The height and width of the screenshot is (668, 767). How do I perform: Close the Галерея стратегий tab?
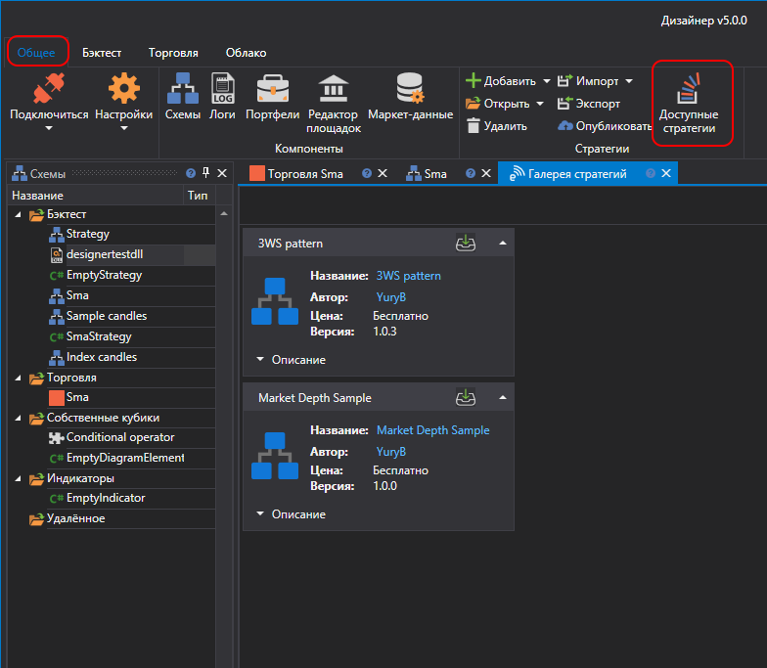665,173
